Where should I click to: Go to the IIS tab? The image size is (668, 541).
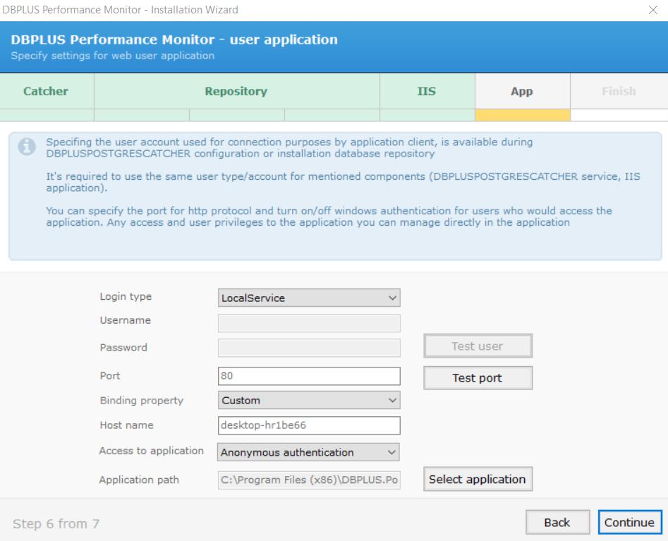(427, 91)
